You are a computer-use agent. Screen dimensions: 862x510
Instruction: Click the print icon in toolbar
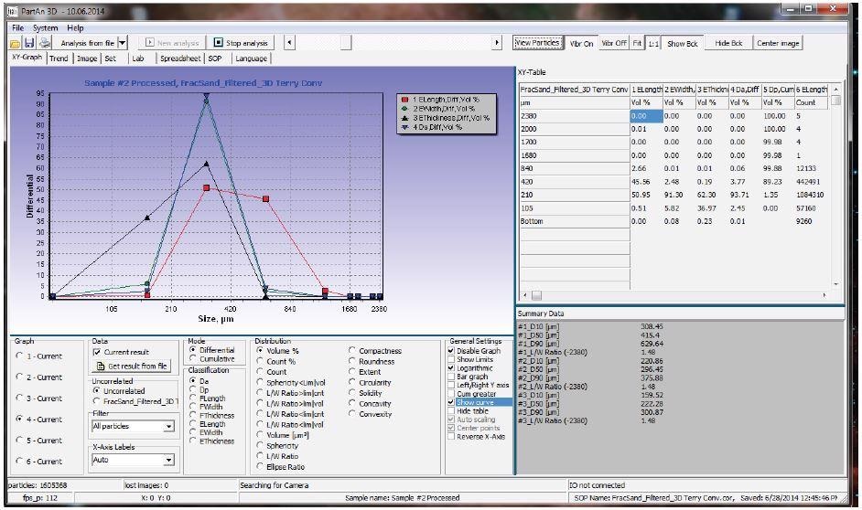(45, 43)
